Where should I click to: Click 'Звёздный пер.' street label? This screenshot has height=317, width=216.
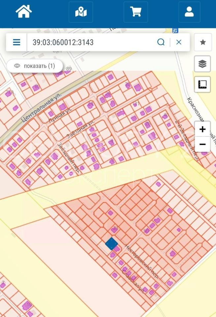68,158
